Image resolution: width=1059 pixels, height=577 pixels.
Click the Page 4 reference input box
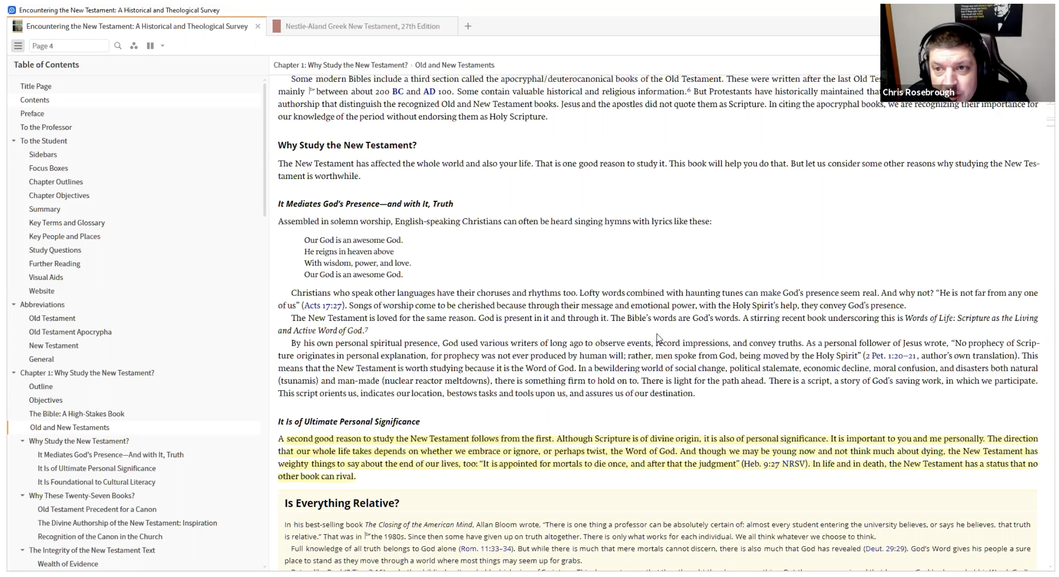[68, 46]
